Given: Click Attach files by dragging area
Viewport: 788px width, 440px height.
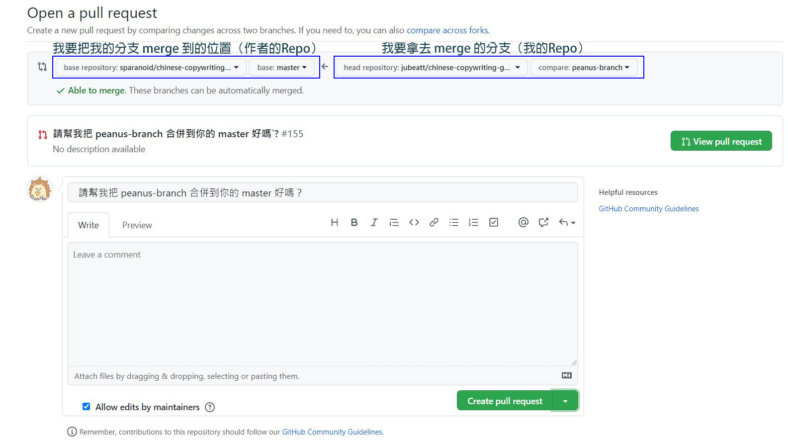Looking at the screenshot, I should [x=323, y=376].
